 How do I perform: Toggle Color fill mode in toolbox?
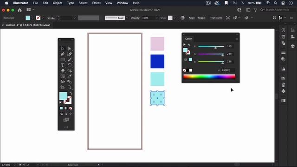click(x=61, y=108)
